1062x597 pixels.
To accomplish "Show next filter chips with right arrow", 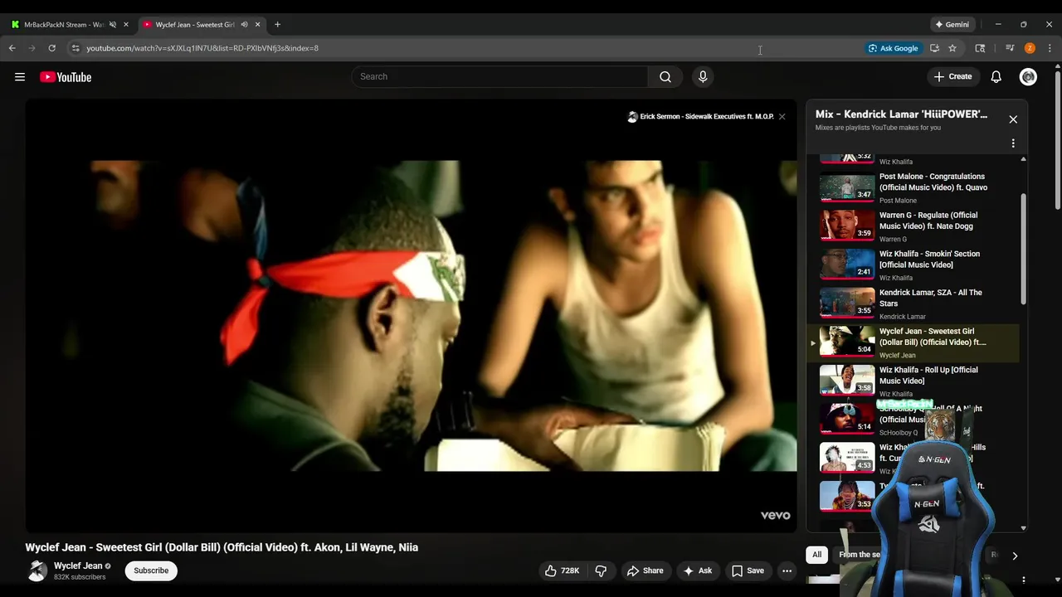I will point(1014,556).
